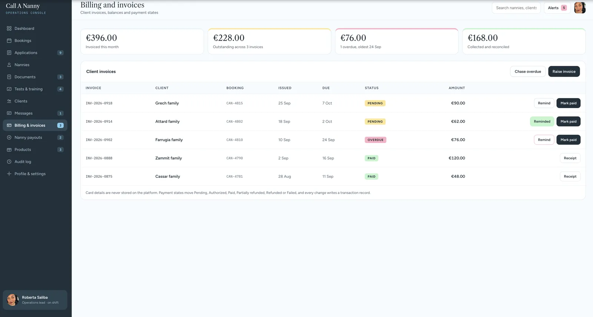593x317 pixels.
Task: Remind the Farrugia family about overdue invoice
Action: pyautogui.click(x=544, y=140)
